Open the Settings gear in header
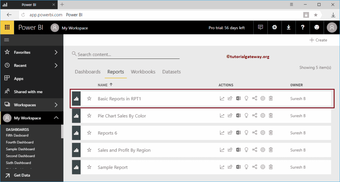 tap(275, 27)
